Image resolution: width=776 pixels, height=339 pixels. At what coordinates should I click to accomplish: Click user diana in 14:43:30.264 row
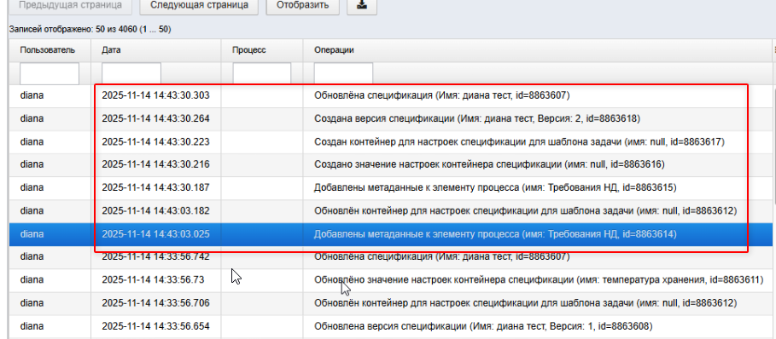click(32, 118)
